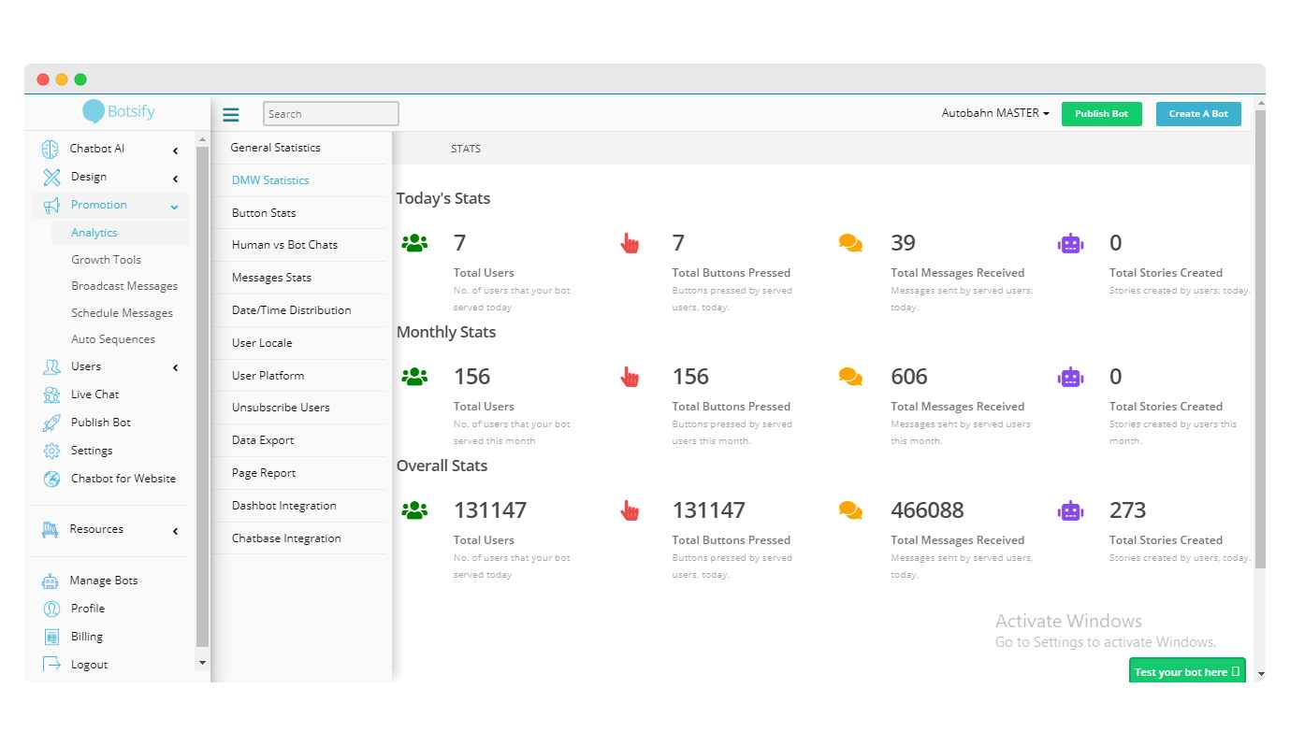
Task: Click main page scrollbar up arrow
Action: tap(1260, 102)
